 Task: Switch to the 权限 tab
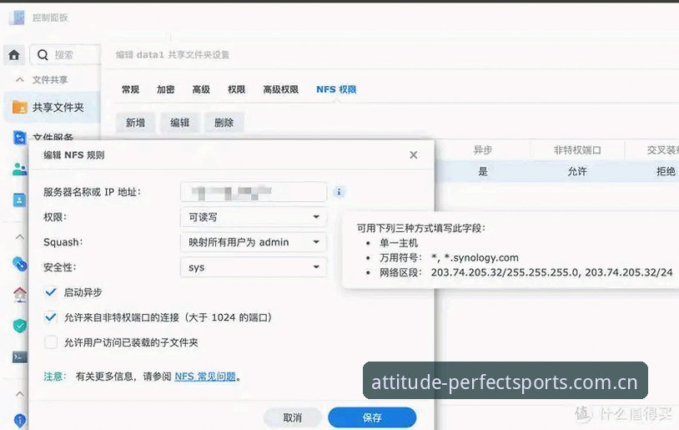coord(236,89)
